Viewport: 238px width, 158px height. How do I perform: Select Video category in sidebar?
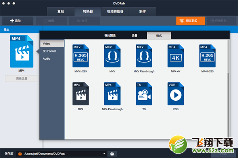point(52,43)
